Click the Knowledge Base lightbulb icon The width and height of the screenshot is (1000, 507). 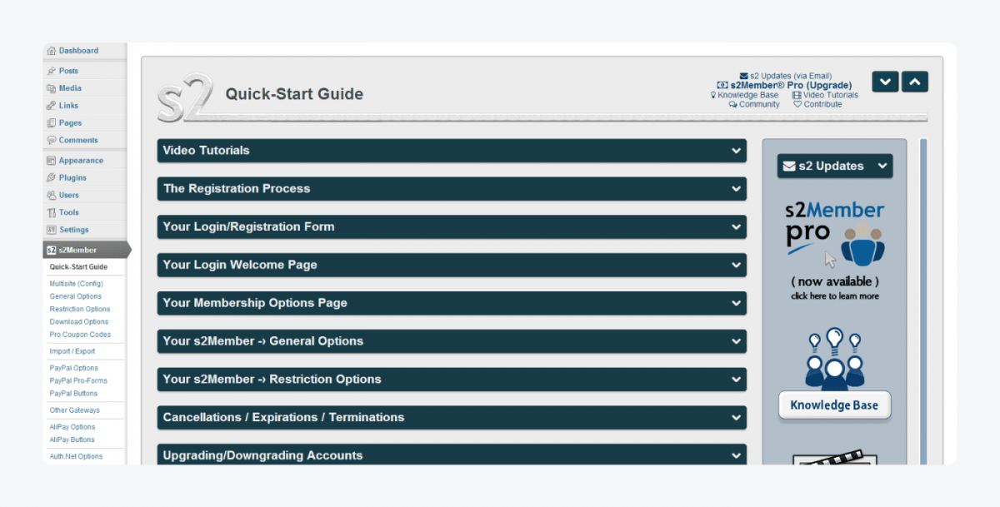click(715, 95)
